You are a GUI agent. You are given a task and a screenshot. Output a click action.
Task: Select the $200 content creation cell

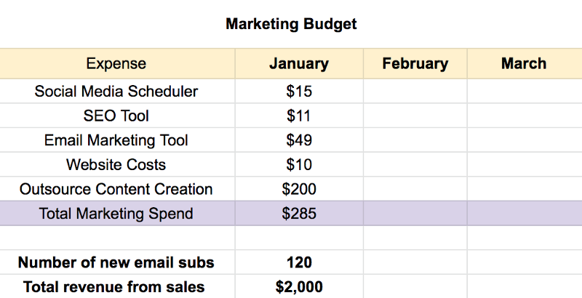299,189
